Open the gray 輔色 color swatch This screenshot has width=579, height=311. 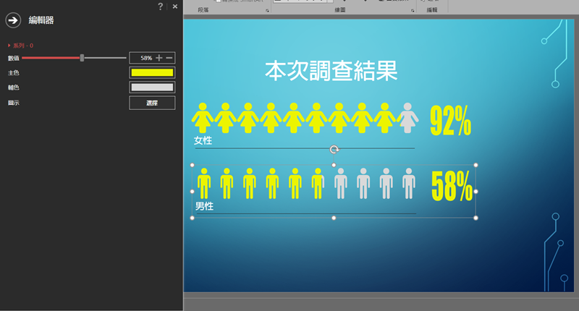click(152, 88)
